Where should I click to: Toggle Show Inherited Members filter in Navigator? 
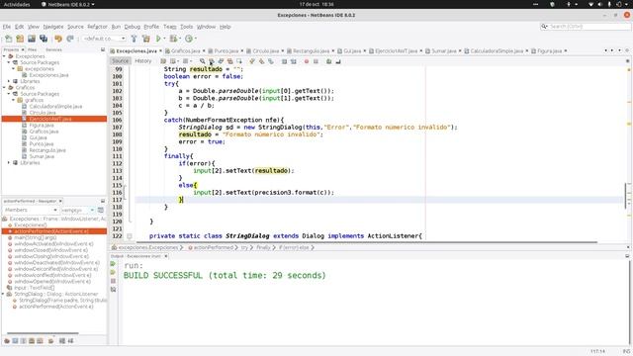7,341
